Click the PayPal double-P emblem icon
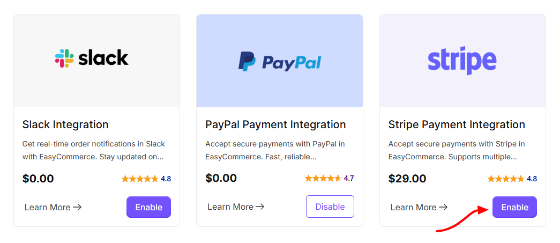Viewport: 560px width, 243px height. (247, 61)
